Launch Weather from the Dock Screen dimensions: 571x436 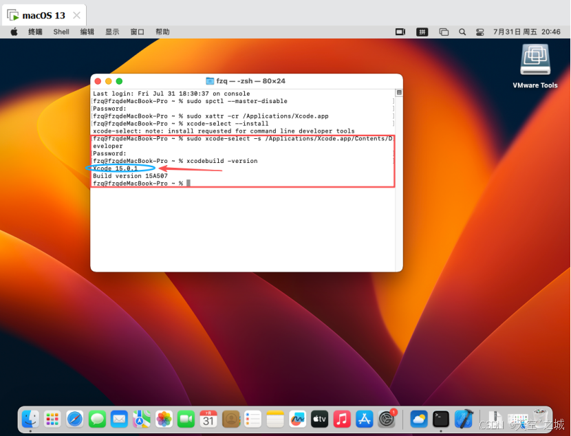(x=419, y=419)
